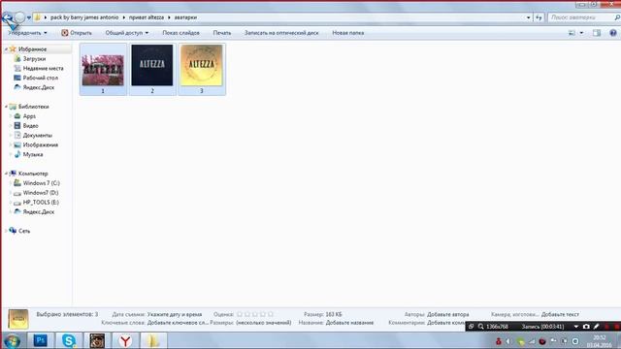The width and height of the screenshot is (621, 349).
Task: Collapse the 'Компьютер' group triangle
Action: pyautogui.click(x=6, y=174)
